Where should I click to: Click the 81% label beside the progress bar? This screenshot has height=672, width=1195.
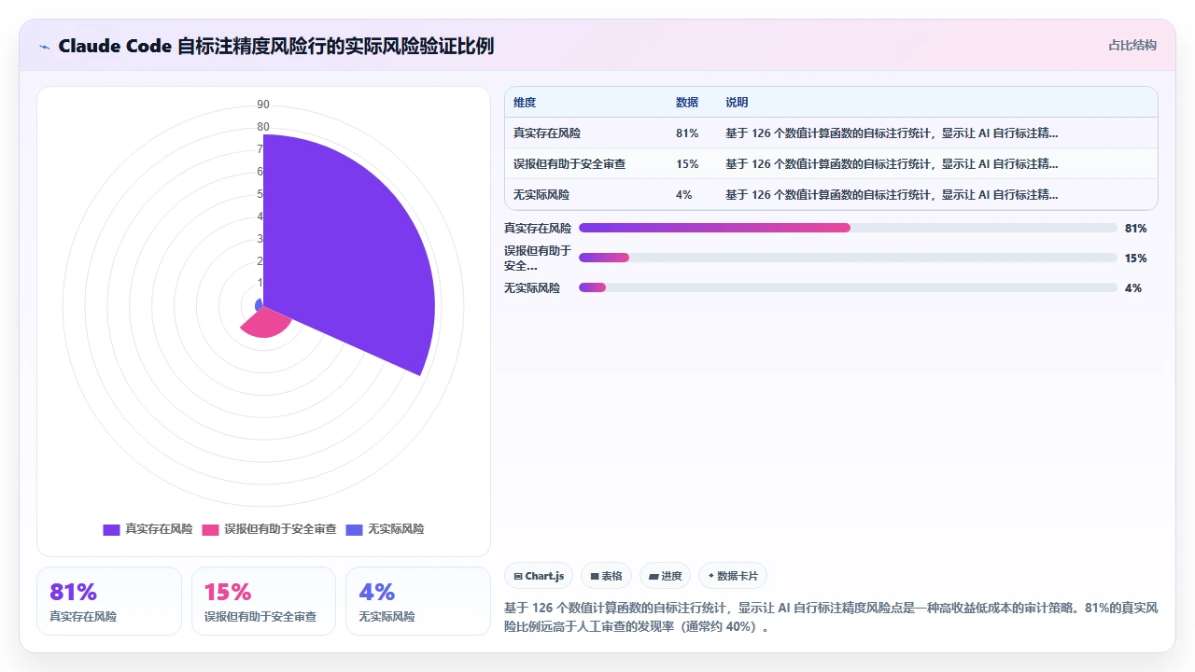tap(1136, 228)
